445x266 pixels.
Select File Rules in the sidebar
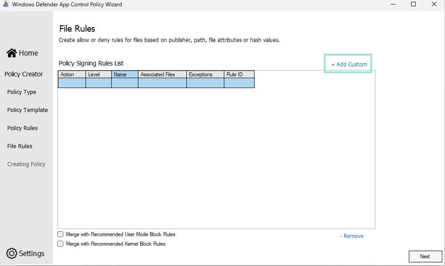20,146
